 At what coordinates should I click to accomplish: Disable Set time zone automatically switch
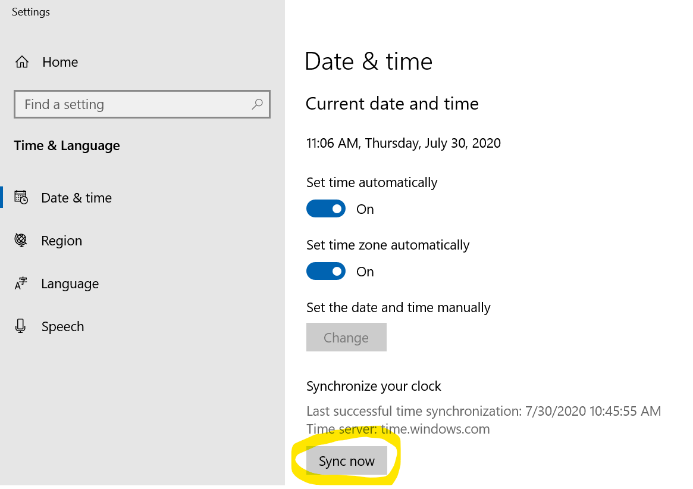pos(326,272)
